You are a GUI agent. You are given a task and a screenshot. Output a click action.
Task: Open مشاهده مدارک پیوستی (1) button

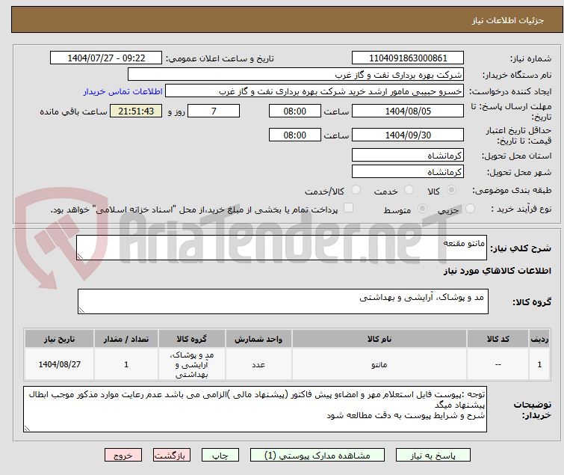tap(317, 456)
